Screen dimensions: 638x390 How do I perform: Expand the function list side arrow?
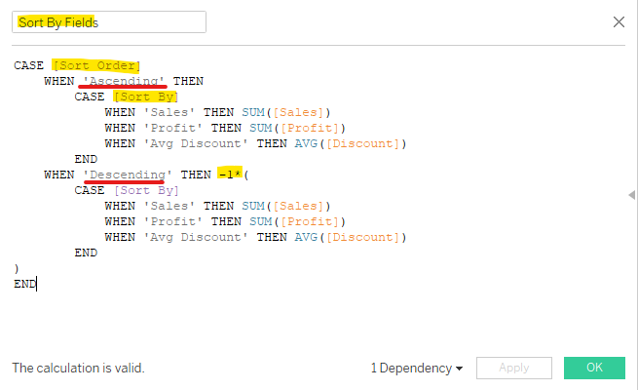(x=632, y=196)
